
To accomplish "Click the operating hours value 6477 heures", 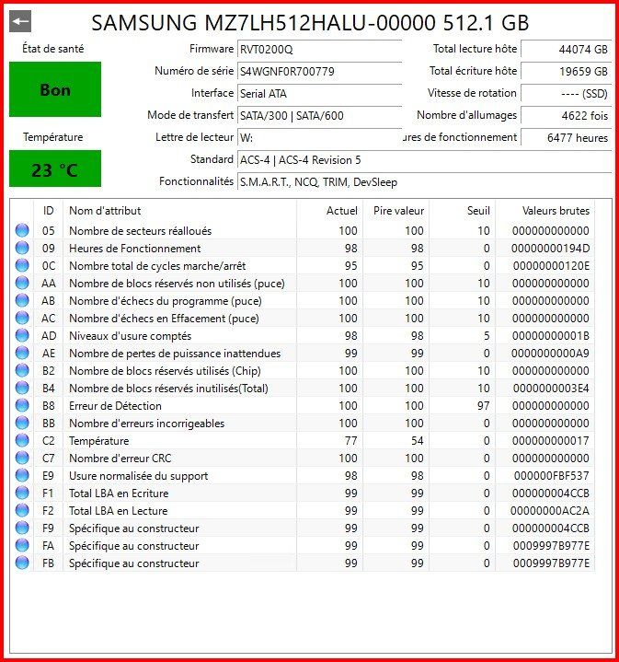I will 566,137.
